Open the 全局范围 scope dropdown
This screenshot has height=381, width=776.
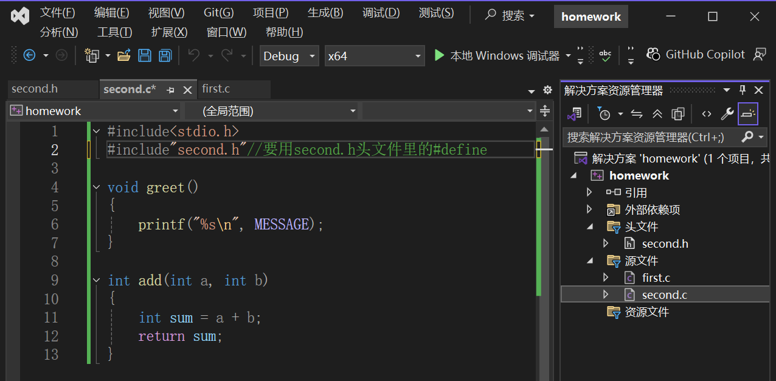click(x=271, y=111)
